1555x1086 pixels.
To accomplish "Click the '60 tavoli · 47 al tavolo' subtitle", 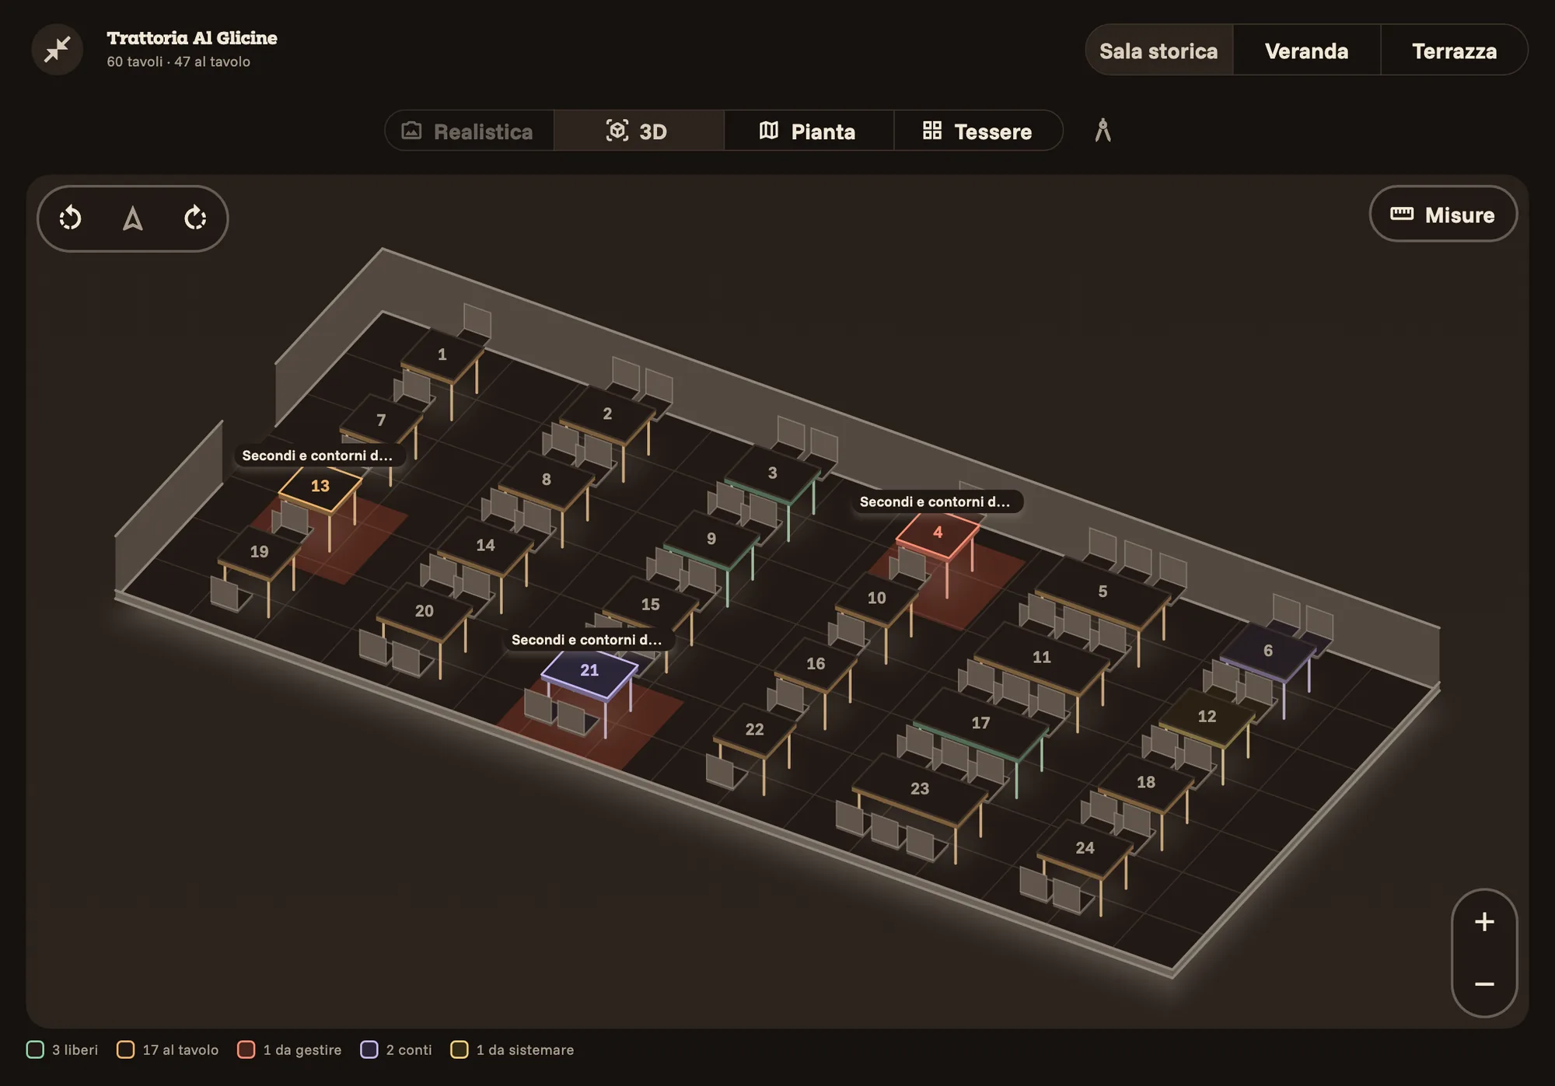I will [179, 62].
